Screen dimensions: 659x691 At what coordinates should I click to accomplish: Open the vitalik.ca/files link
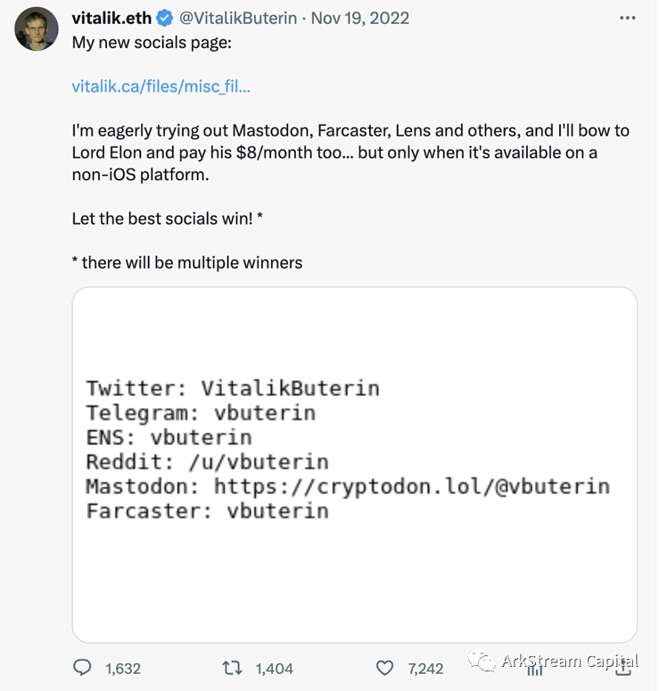click(x=161, y=86)
